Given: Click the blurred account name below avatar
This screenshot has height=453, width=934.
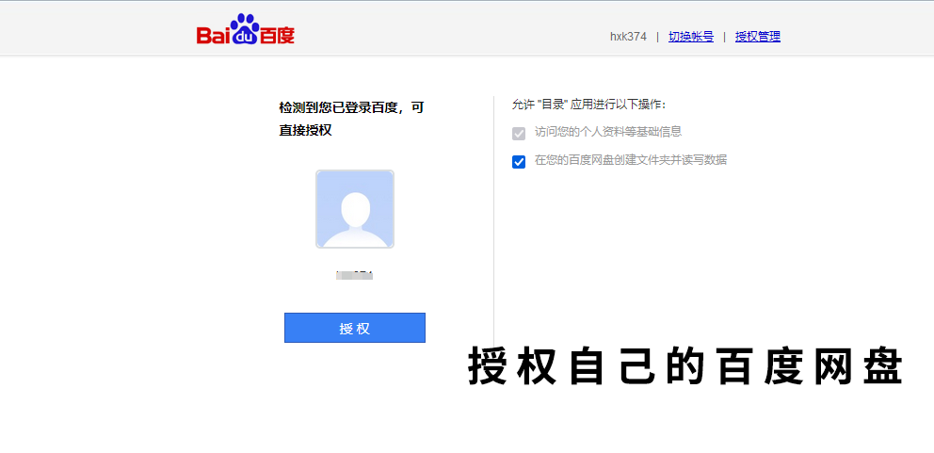Looking at the screenshot, I should point(354,275).
